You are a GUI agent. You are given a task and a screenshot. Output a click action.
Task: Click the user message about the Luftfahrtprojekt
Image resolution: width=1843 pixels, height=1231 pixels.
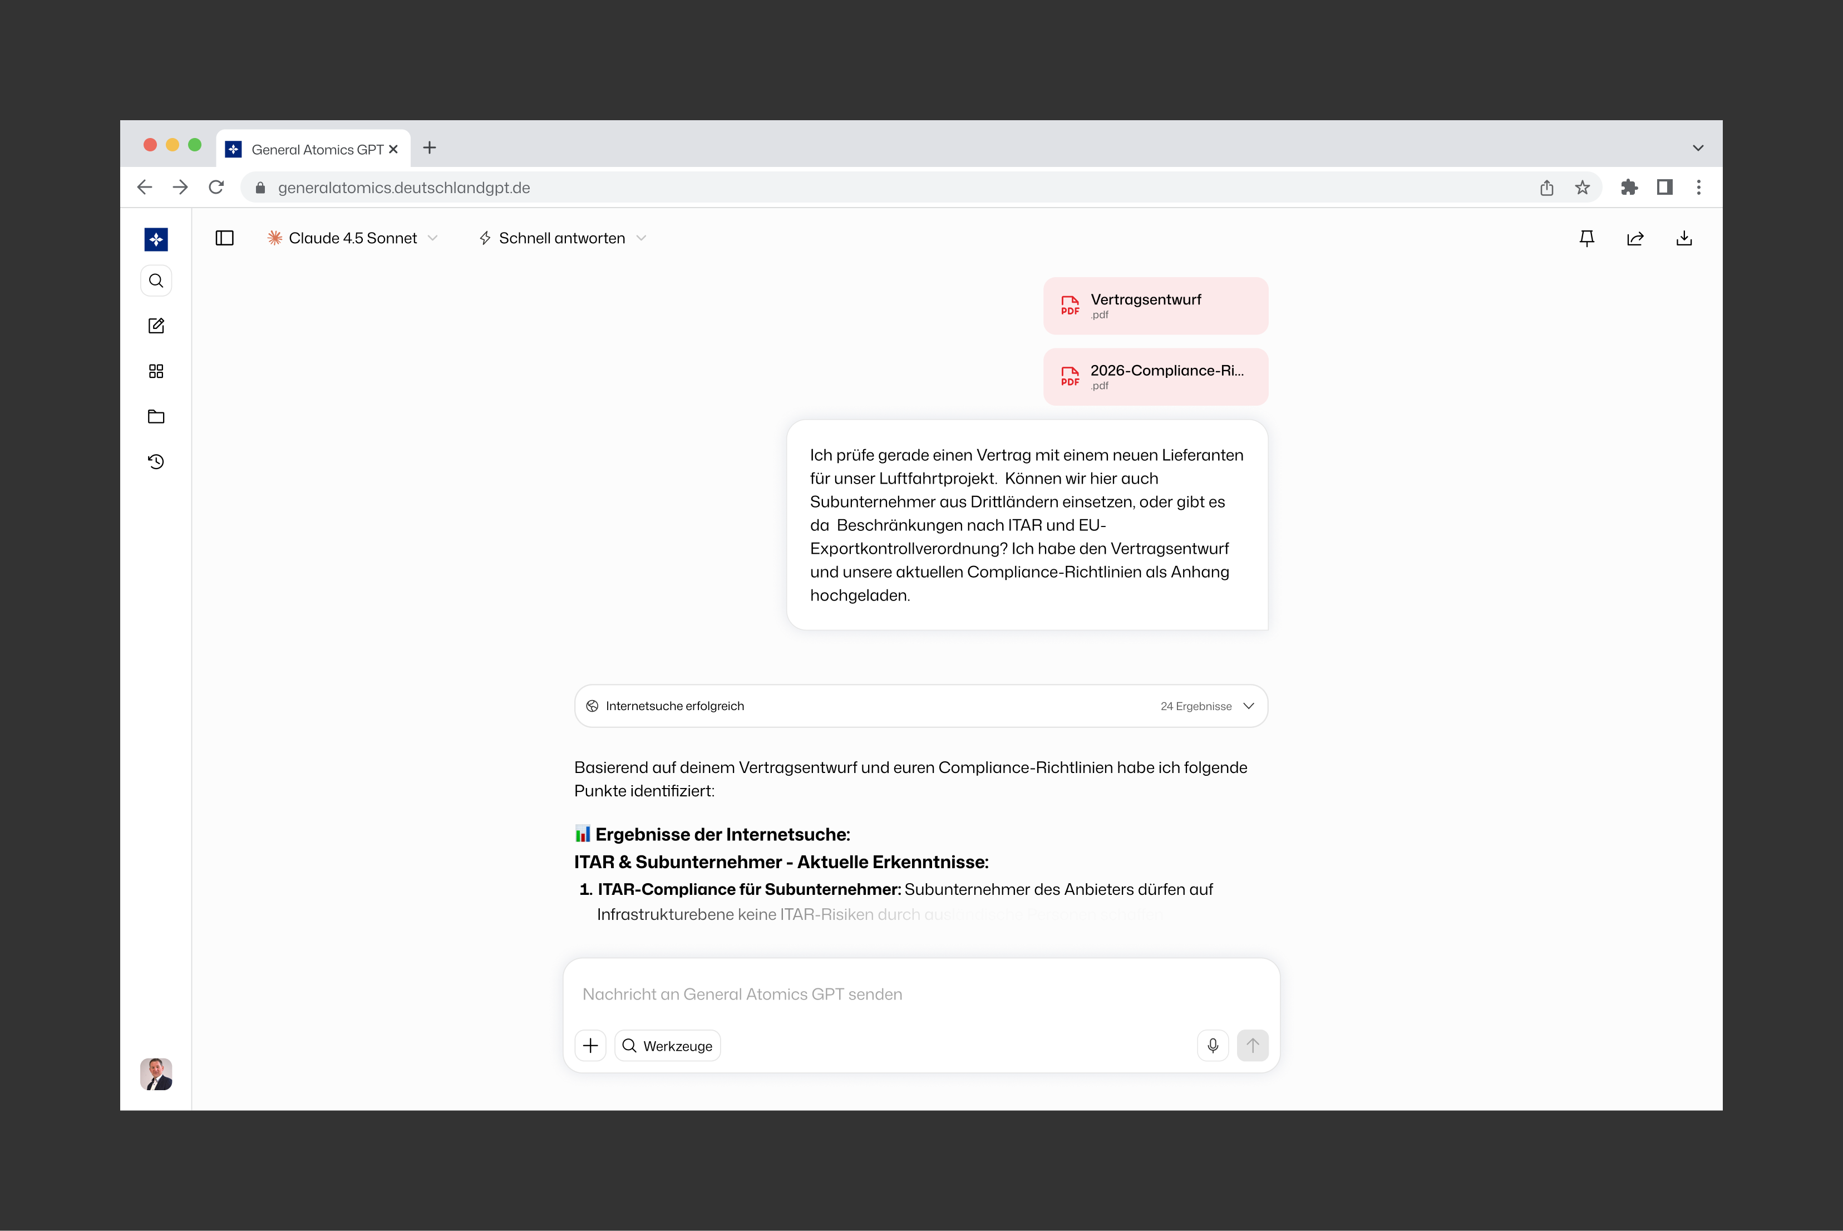(x=1027, y=524)
